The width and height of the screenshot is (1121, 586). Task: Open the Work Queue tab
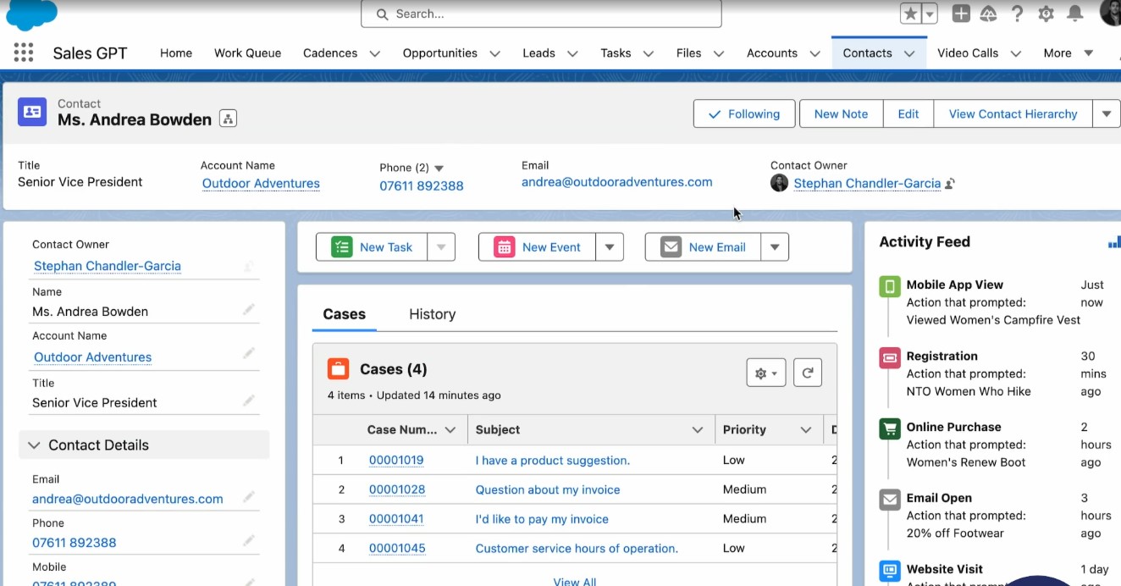247,53
